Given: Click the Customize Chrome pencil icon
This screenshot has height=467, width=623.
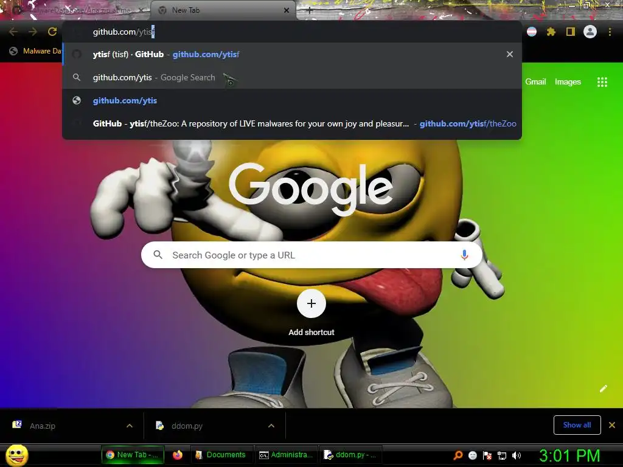Looking at the screenshot, I should 603,389.
